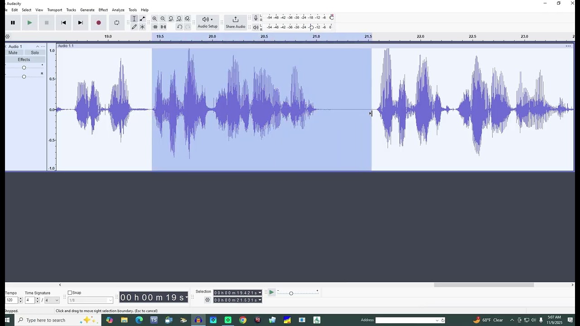Enable the Snap checkbox
Screen dimensions: 580x326
point(70,293)
